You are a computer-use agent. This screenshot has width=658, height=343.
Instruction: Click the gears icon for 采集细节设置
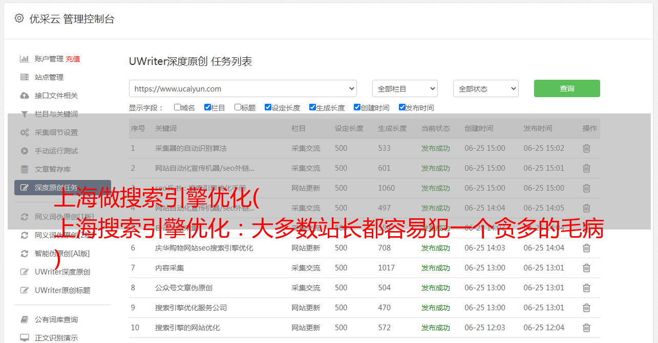[x=24, y=132]
